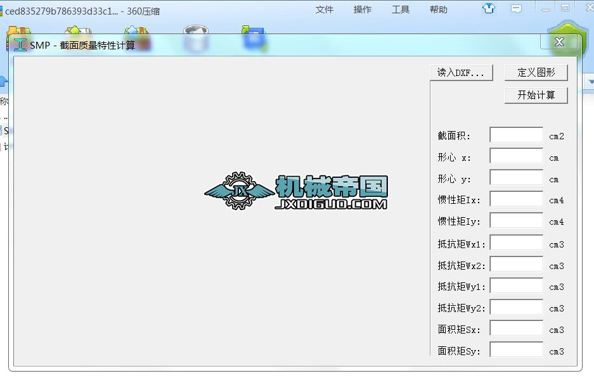Image resolution: width=594 pixels, height=383 pixels.
Task: Select the 抵抗矩Wy1 input field
Action: 516,287
